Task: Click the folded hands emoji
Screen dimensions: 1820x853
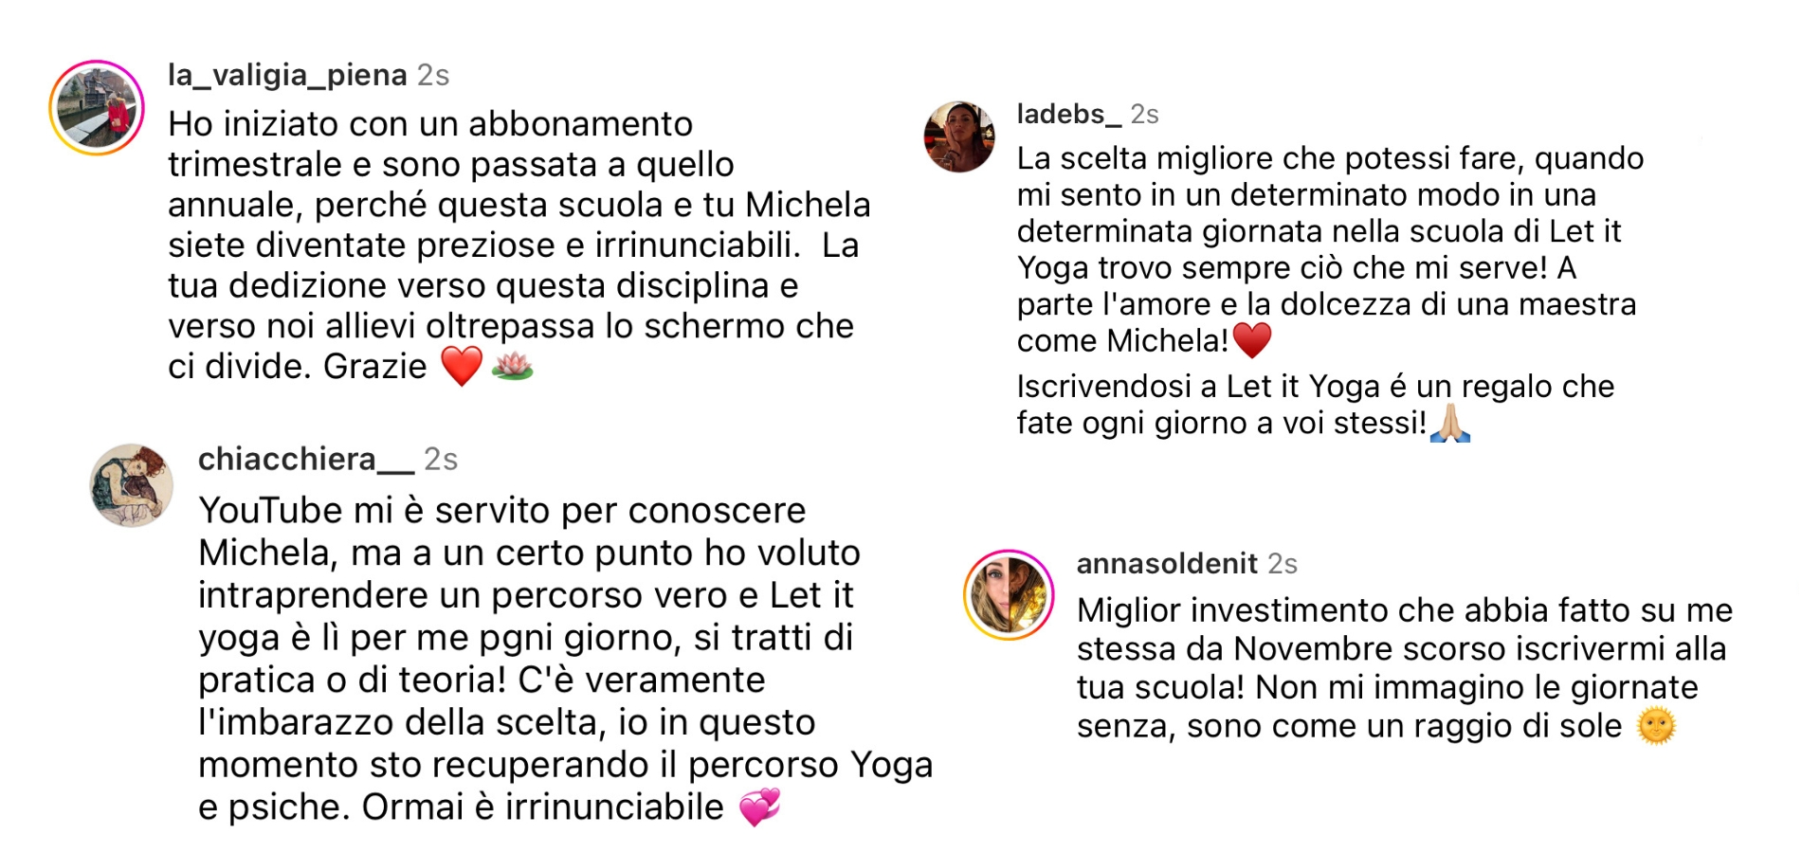Action: pyautogui.click(x=1450, y=423)
